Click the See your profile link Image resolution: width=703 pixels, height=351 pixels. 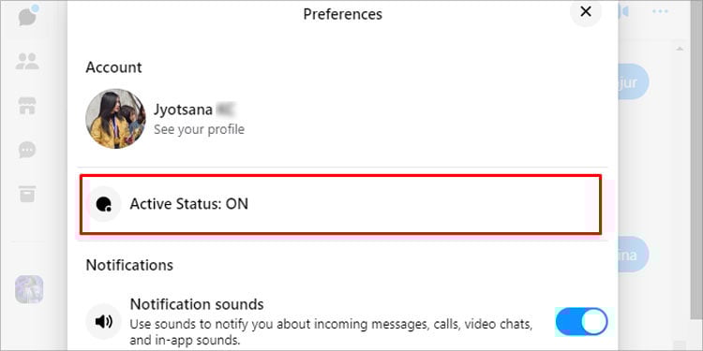point(199,130)
